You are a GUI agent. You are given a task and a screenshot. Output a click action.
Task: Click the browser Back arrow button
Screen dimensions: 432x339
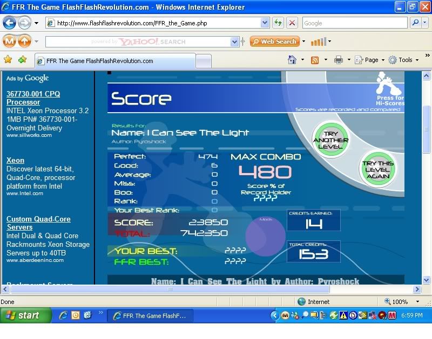click(x=10, y=23)
